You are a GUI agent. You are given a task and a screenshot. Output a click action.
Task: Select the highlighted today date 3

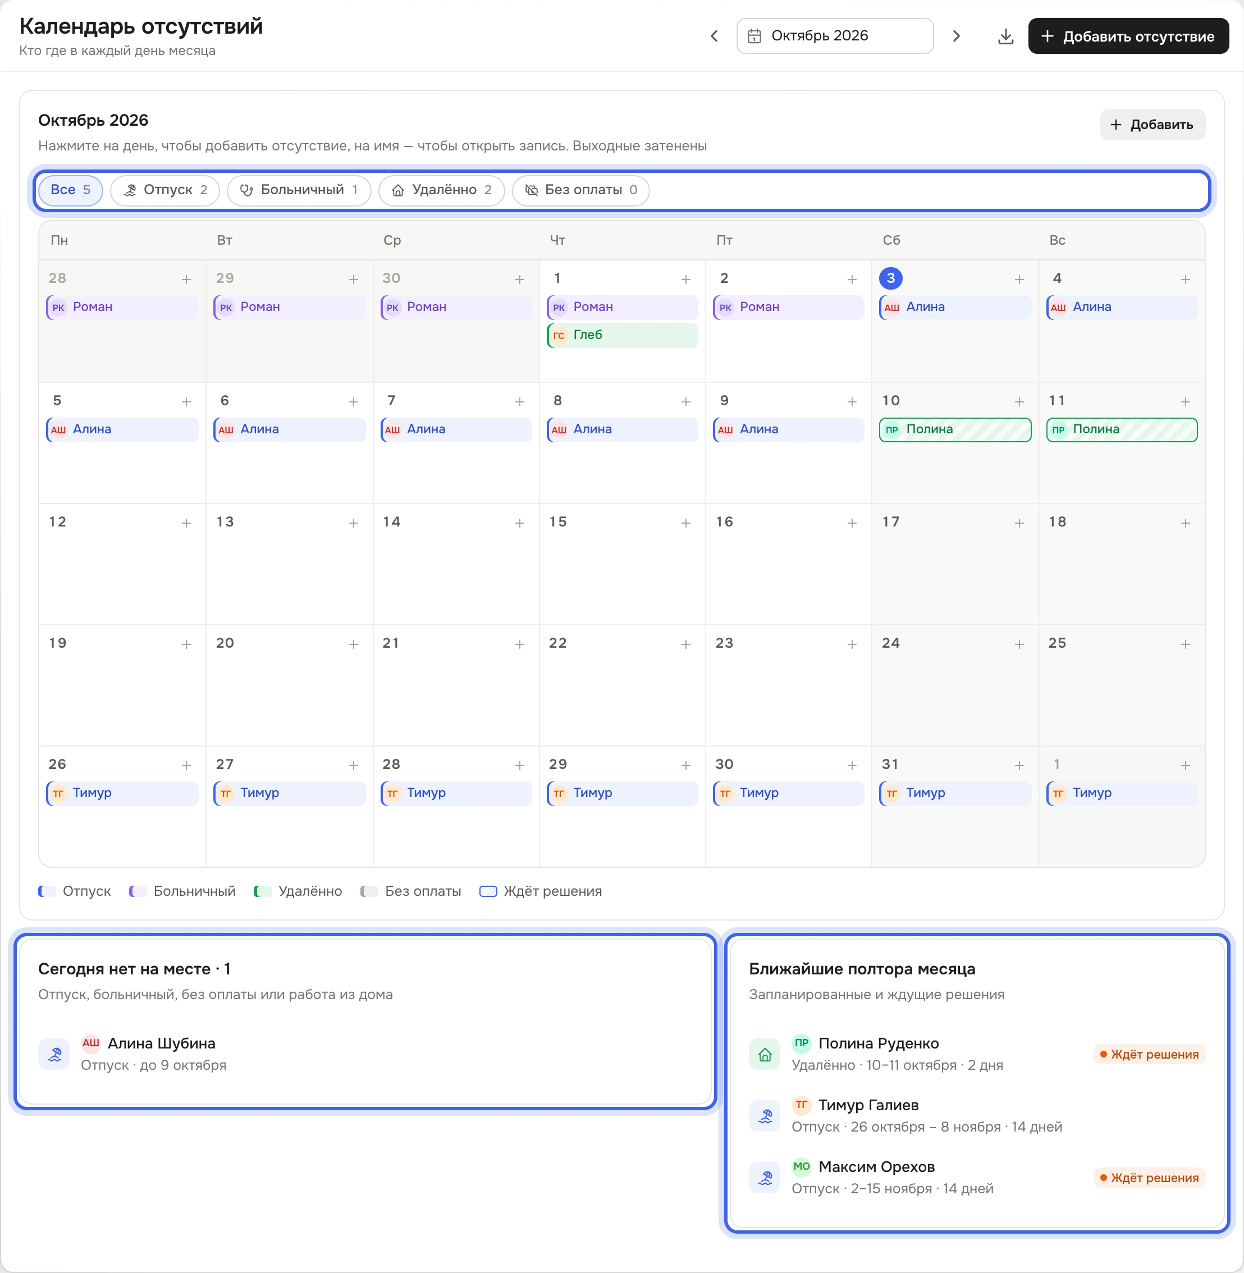[890, 278]
